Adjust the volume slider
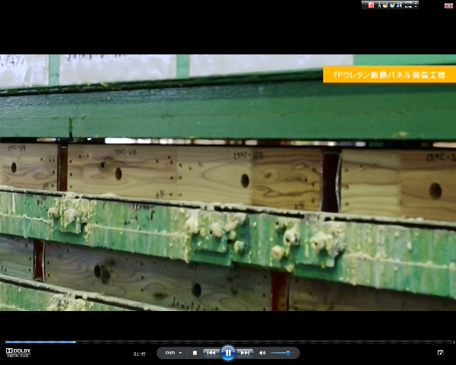This screenshot has width=456, height=365. [281, 353]
